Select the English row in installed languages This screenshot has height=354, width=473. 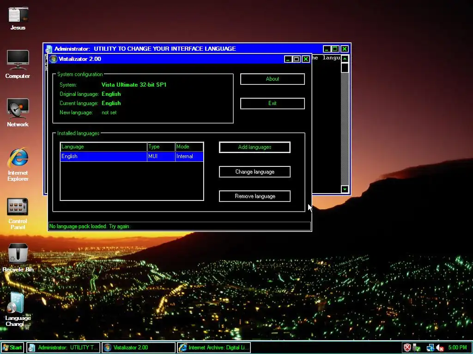pos(132,157)
